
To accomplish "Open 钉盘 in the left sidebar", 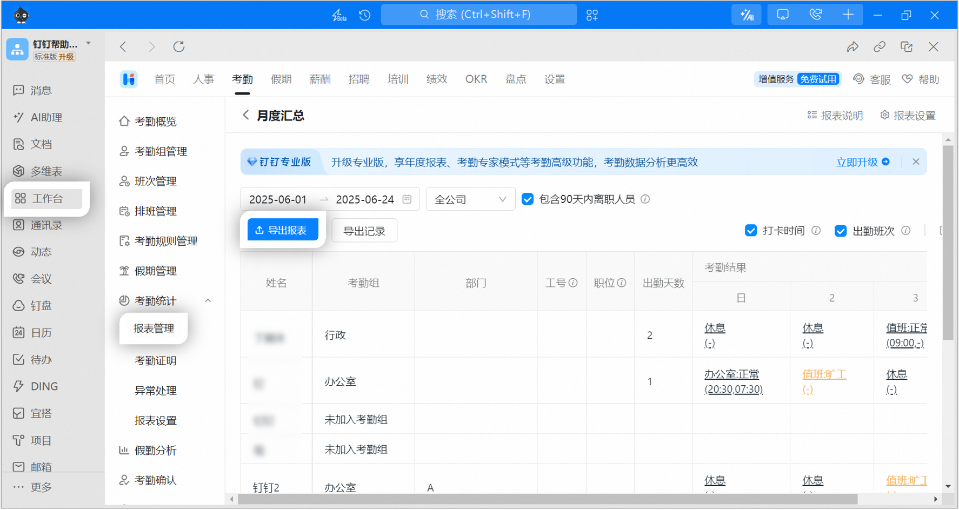I will [32, 306].
